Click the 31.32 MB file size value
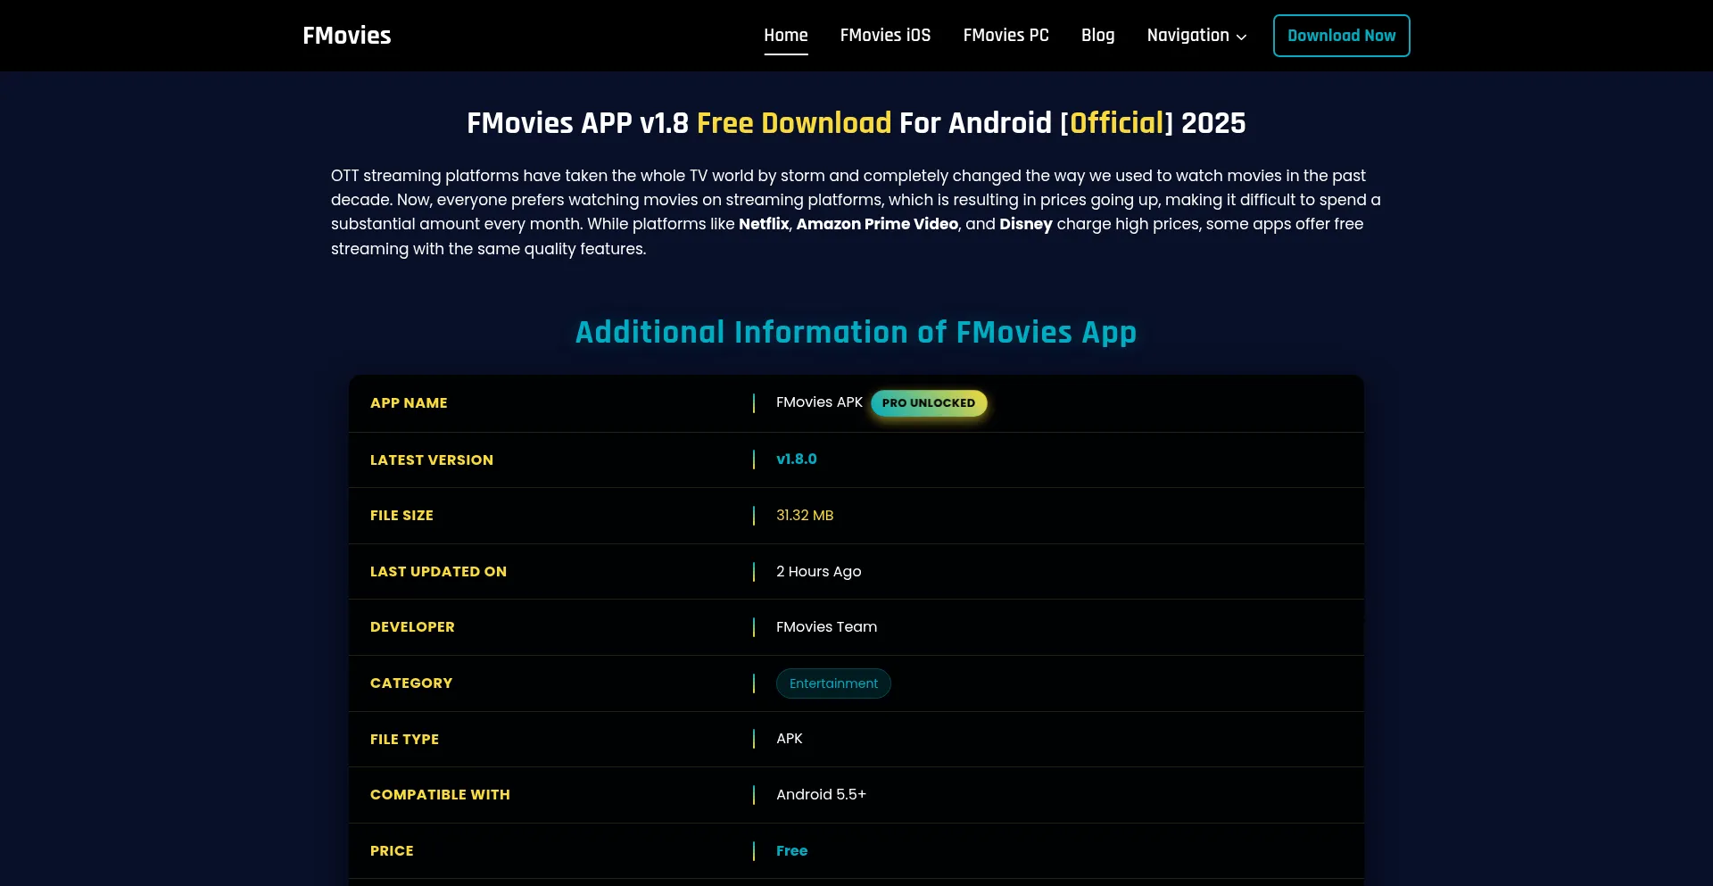 (804, 516)
